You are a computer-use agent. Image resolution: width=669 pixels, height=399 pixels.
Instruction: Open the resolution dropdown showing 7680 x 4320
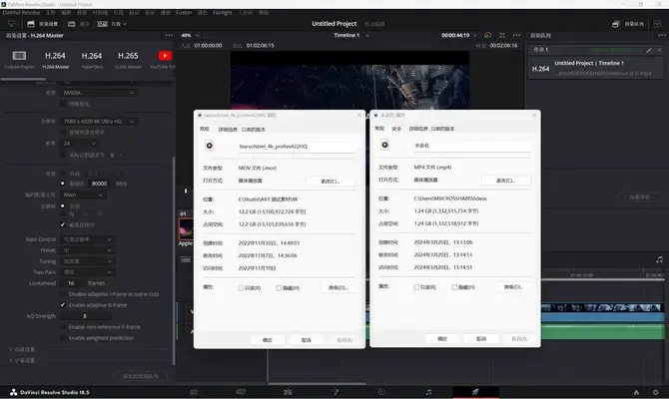99,122
